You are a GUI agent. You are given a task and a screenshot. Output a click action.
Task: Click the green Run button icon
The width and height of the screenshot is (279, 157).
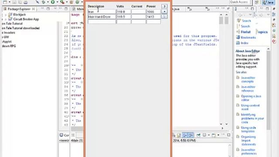click(53, 2)
